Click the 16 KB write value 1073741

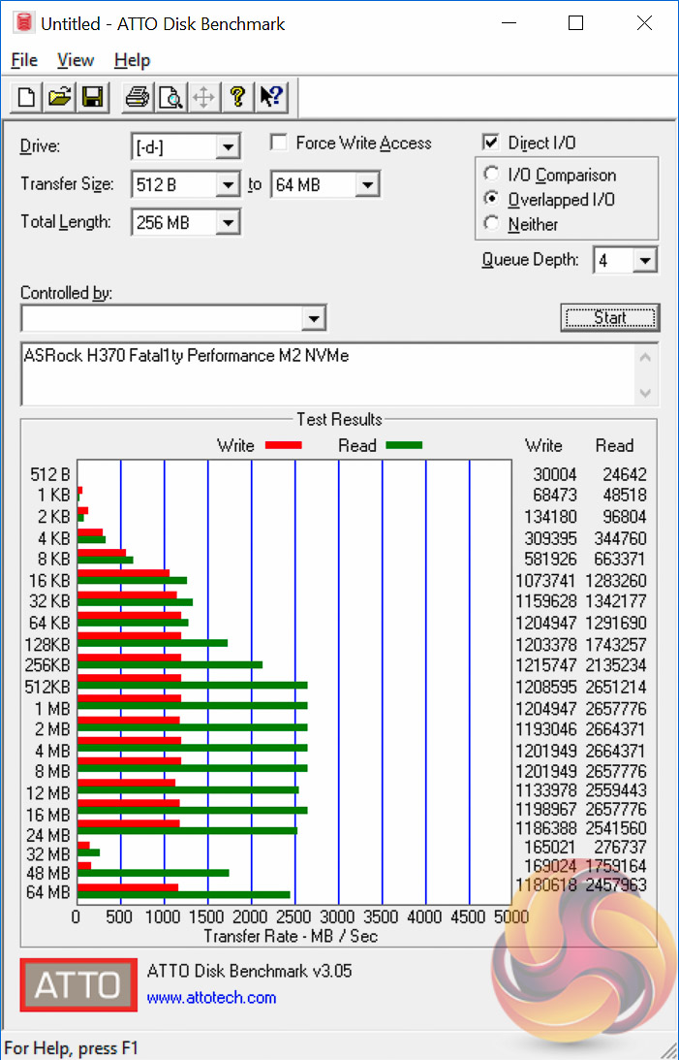[545, 581]
